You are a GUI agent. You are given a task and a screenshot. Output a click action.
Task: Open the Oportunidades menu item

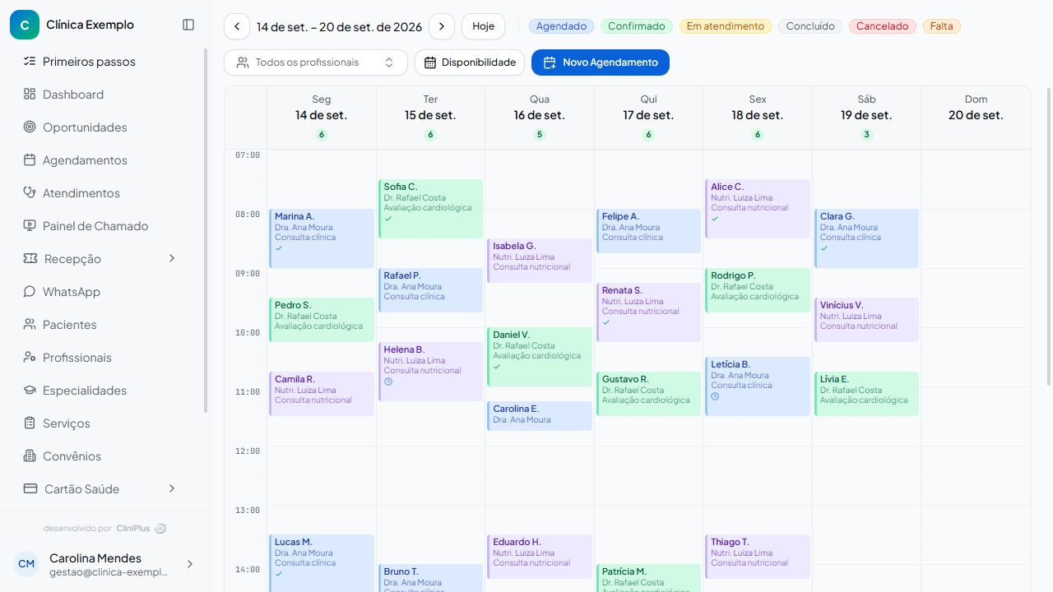point(104,127)
